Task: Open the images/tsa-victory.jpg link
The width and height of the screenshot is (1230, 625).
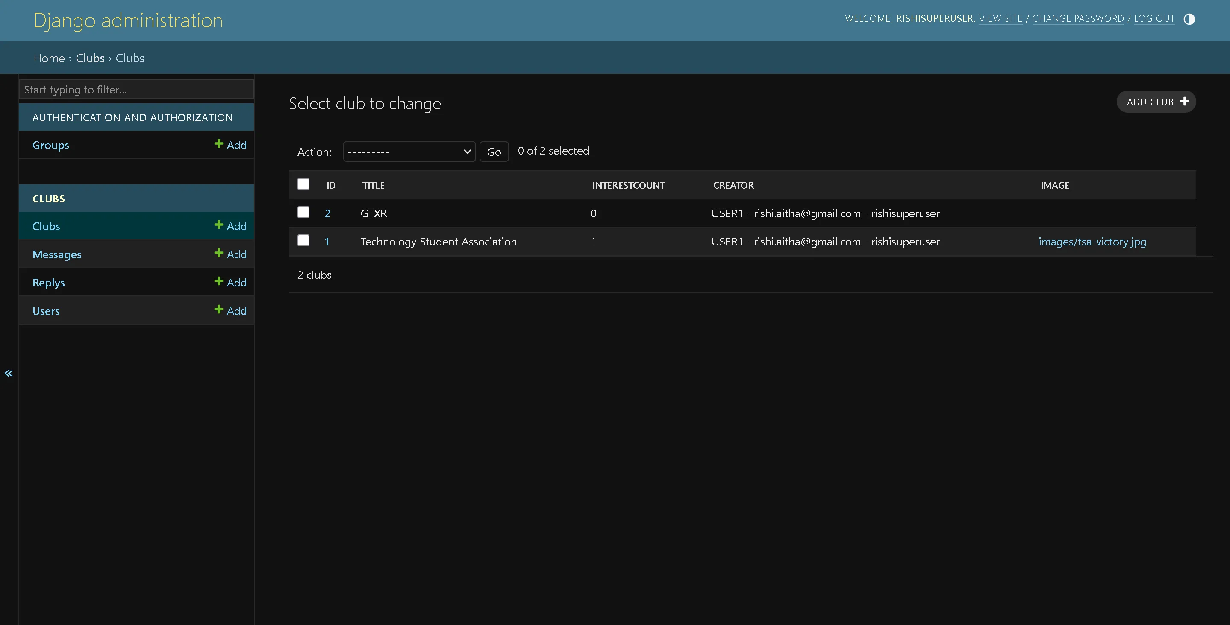Action: point(1092,241)
